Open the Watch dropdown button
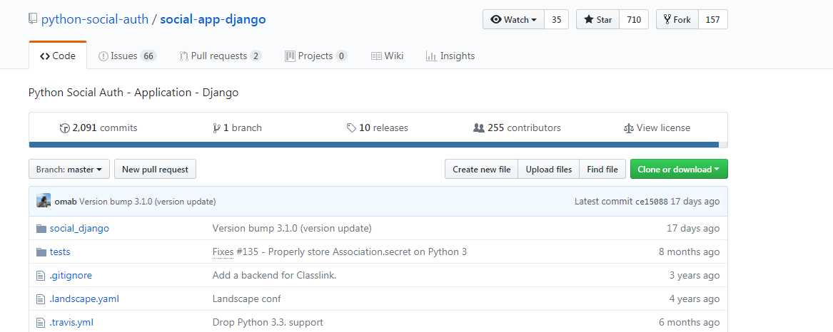 [x=513, y=20]
